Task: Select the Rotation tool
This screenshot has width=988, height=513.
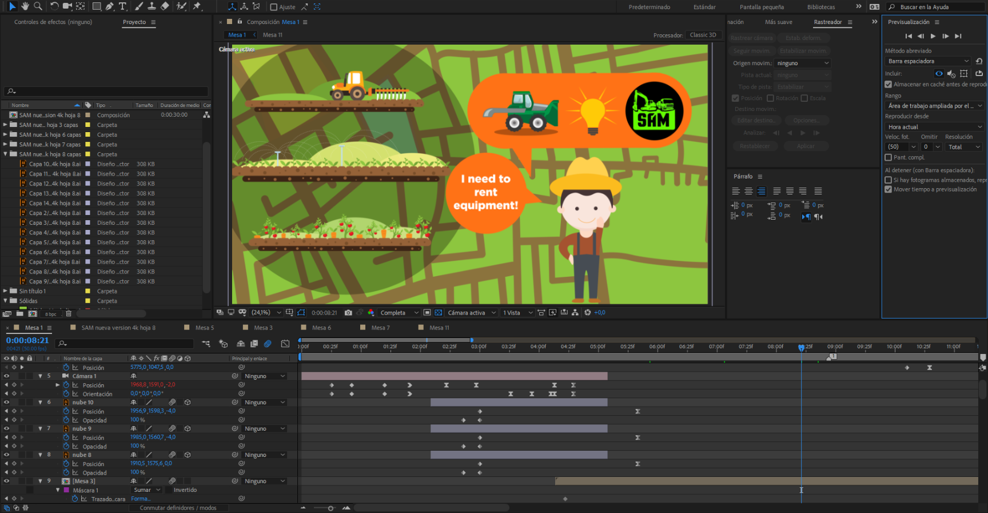Action: [54, 6]
